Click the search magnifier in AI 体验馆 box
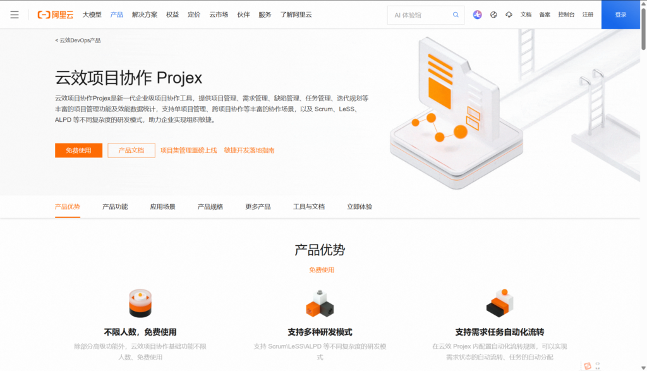 pyautogui.click(x=456, y=15)
